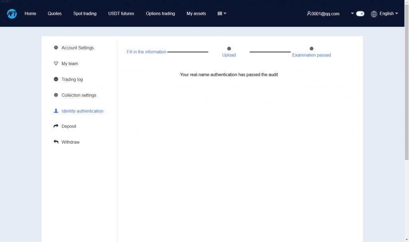Click the AFT logo icon
This screenshot has height=242, width=409.
(12, 14)
